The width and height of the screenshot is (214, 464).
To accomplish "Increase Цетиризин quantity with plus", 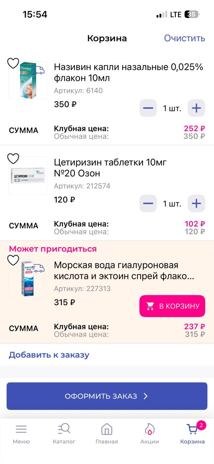I will (x=196, y=204).
